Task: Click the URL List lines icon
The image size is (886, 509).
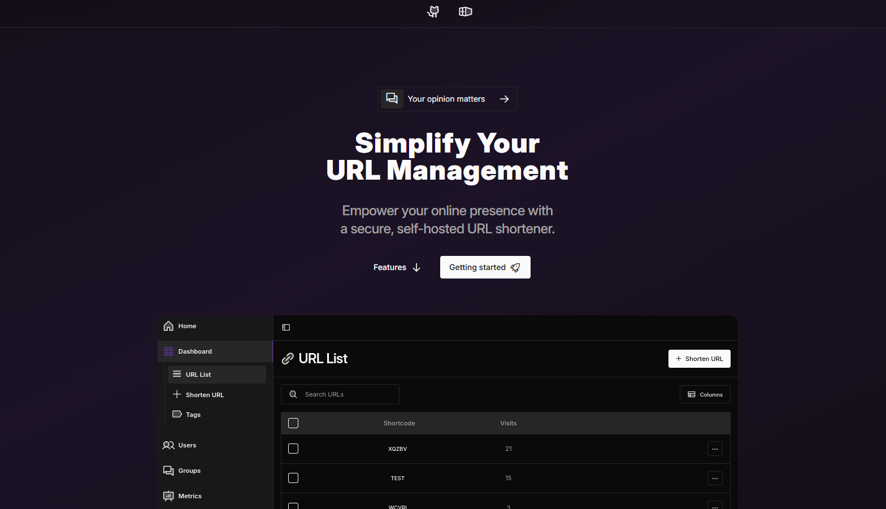Action: point(177,374)
